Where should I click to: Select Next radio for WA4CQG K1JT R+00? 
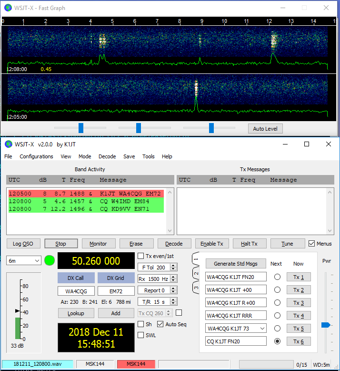click(278, 303)
